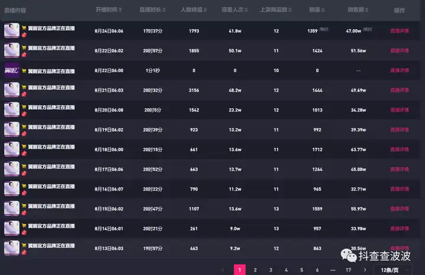Image resolution: width=425 pixels, height=275 pixels.
Task: Select sales amount 47.00w cell
Action: point(354,31)
